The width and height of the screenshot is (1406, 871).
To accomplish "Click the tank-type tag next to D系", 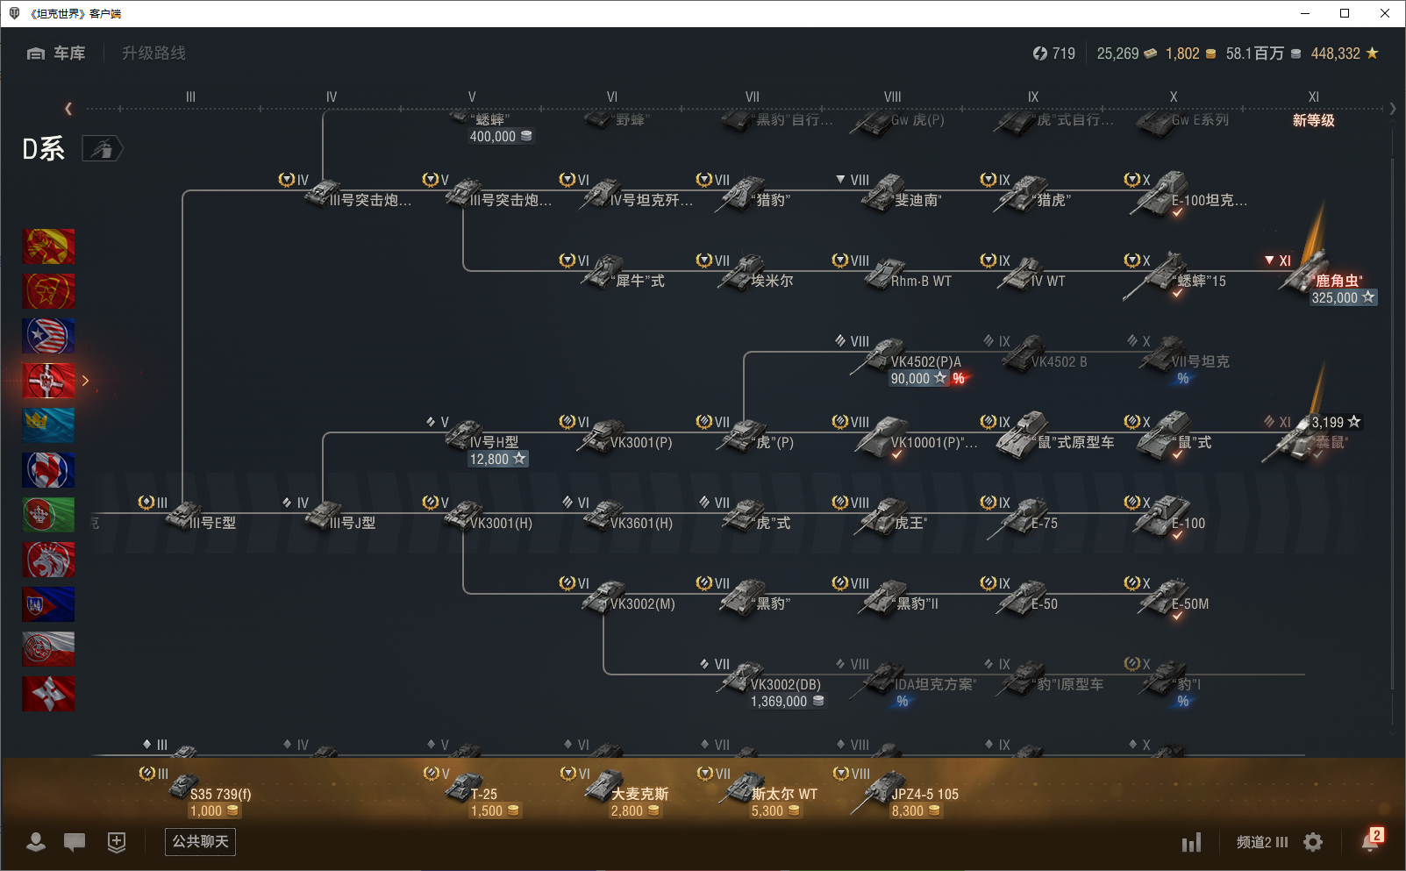I will [x=103, y=149].
